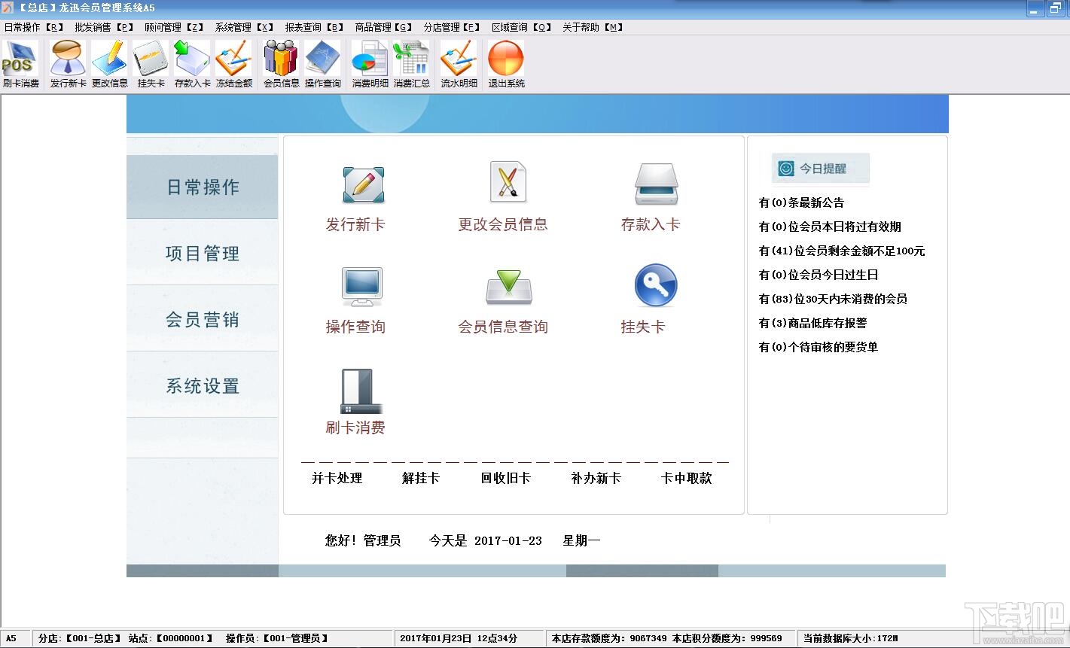Open 会员信息 from the toolbar

tap(281, 64)
